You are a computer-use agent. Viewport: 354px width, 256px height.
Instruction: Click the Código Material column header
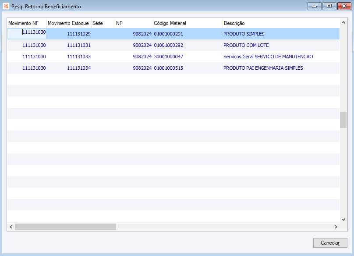[188, 23]
